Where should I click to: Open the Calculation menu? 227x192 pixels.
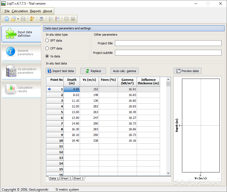click(20, 11)
